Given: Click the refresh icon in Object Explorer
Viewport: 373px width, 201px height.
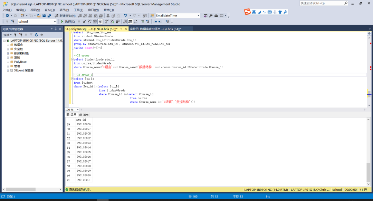Looking at the screenshot, I should click(36, 35).
